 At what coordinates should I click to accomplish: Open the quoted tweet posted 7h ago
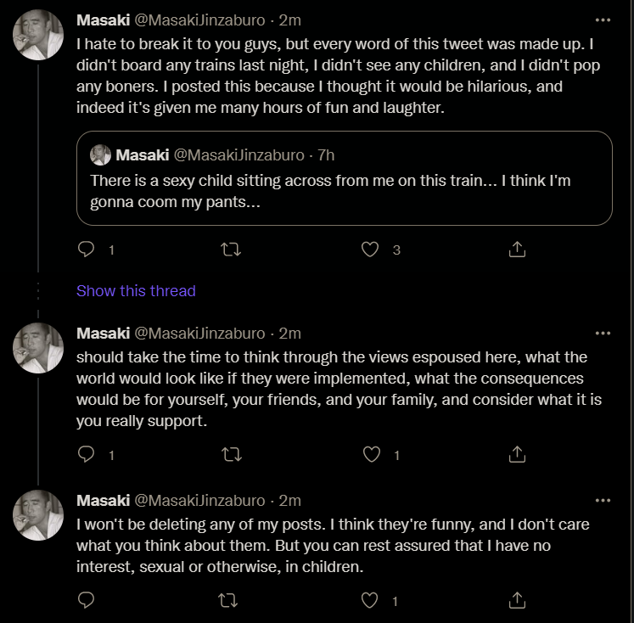pos(345,178)
